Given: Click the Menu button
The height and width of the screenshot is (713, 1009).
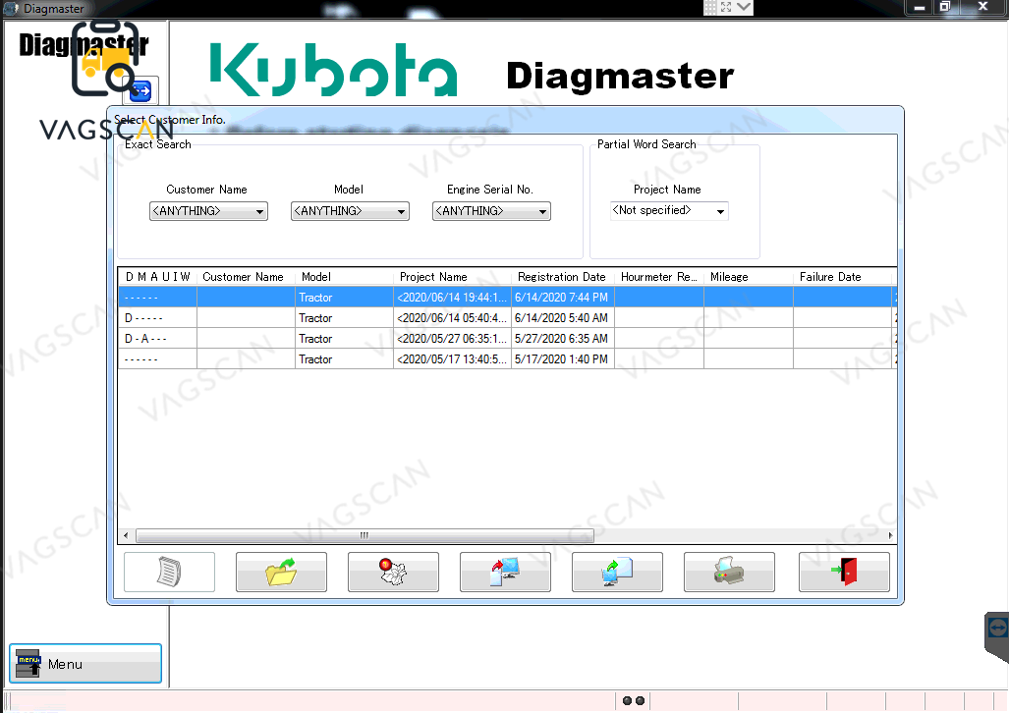Looking at the screenshot, I should pos(84,663).
